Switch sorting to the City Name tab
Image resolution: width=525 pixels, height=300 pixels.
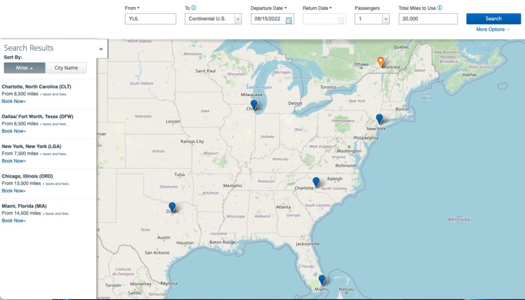point(66,67)
